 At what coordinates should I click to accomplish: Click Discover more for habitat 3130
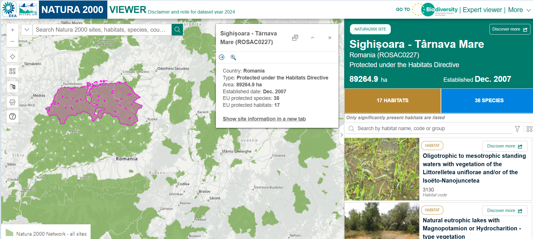click(504, 146)
